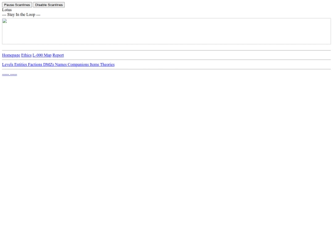
Task: Open the Theories link
Action: click(107, 65)
